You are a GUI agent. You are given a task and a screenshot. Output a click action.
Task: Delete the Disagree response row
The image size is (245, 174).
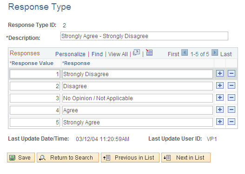pos(232,85)
